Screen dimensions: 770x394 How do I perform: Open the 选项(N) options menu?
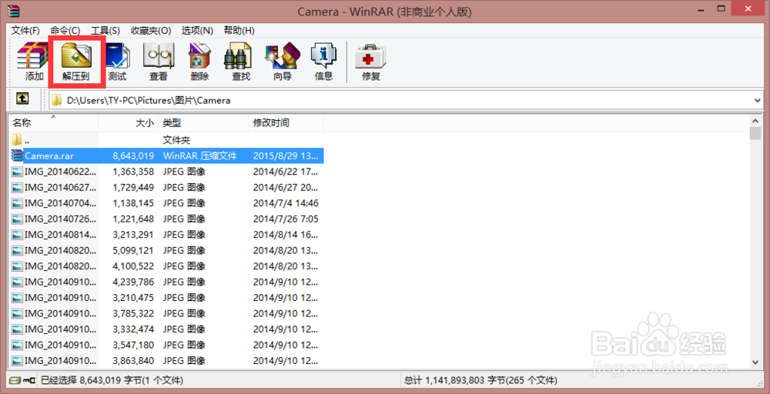coord(197,31)
